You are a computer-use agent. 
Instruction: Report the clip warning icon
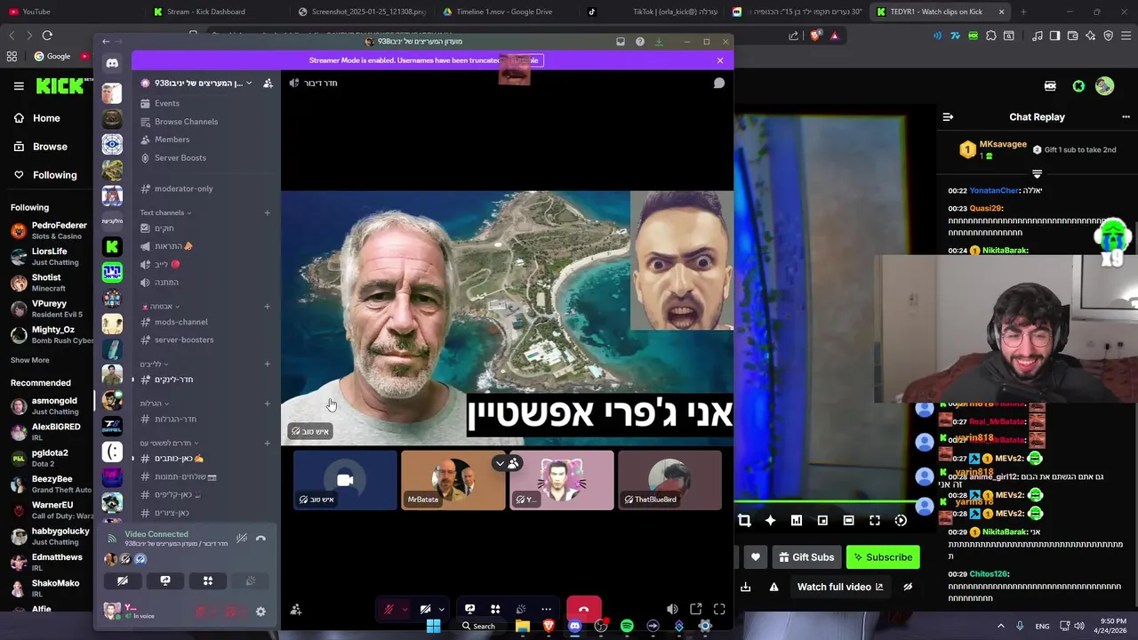click(773, 587)
